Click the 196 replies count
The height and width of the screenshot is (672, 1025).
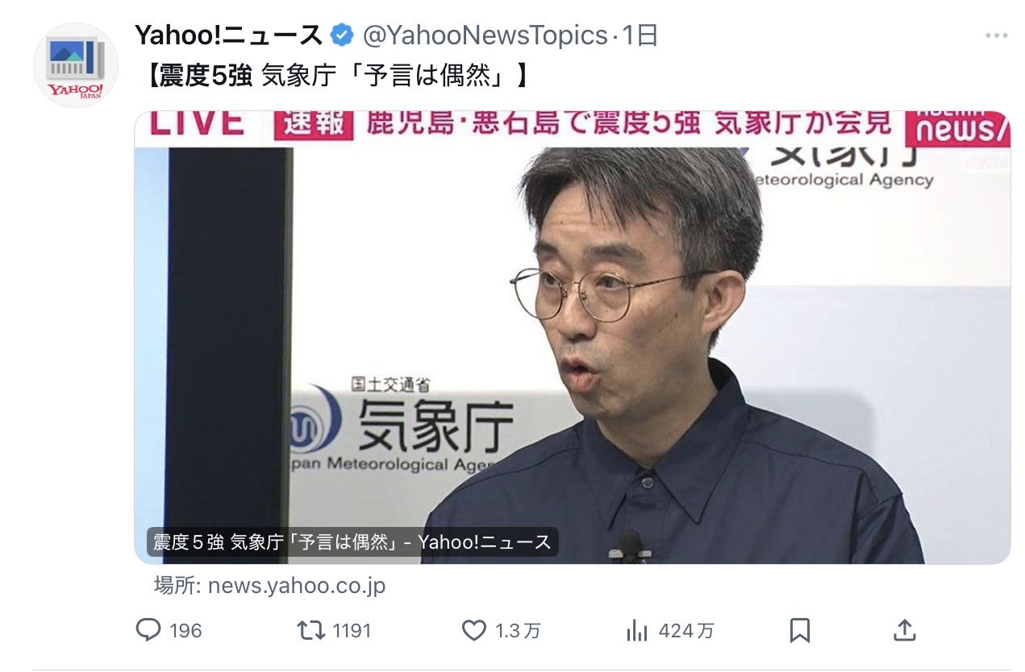tap(186, 631)
